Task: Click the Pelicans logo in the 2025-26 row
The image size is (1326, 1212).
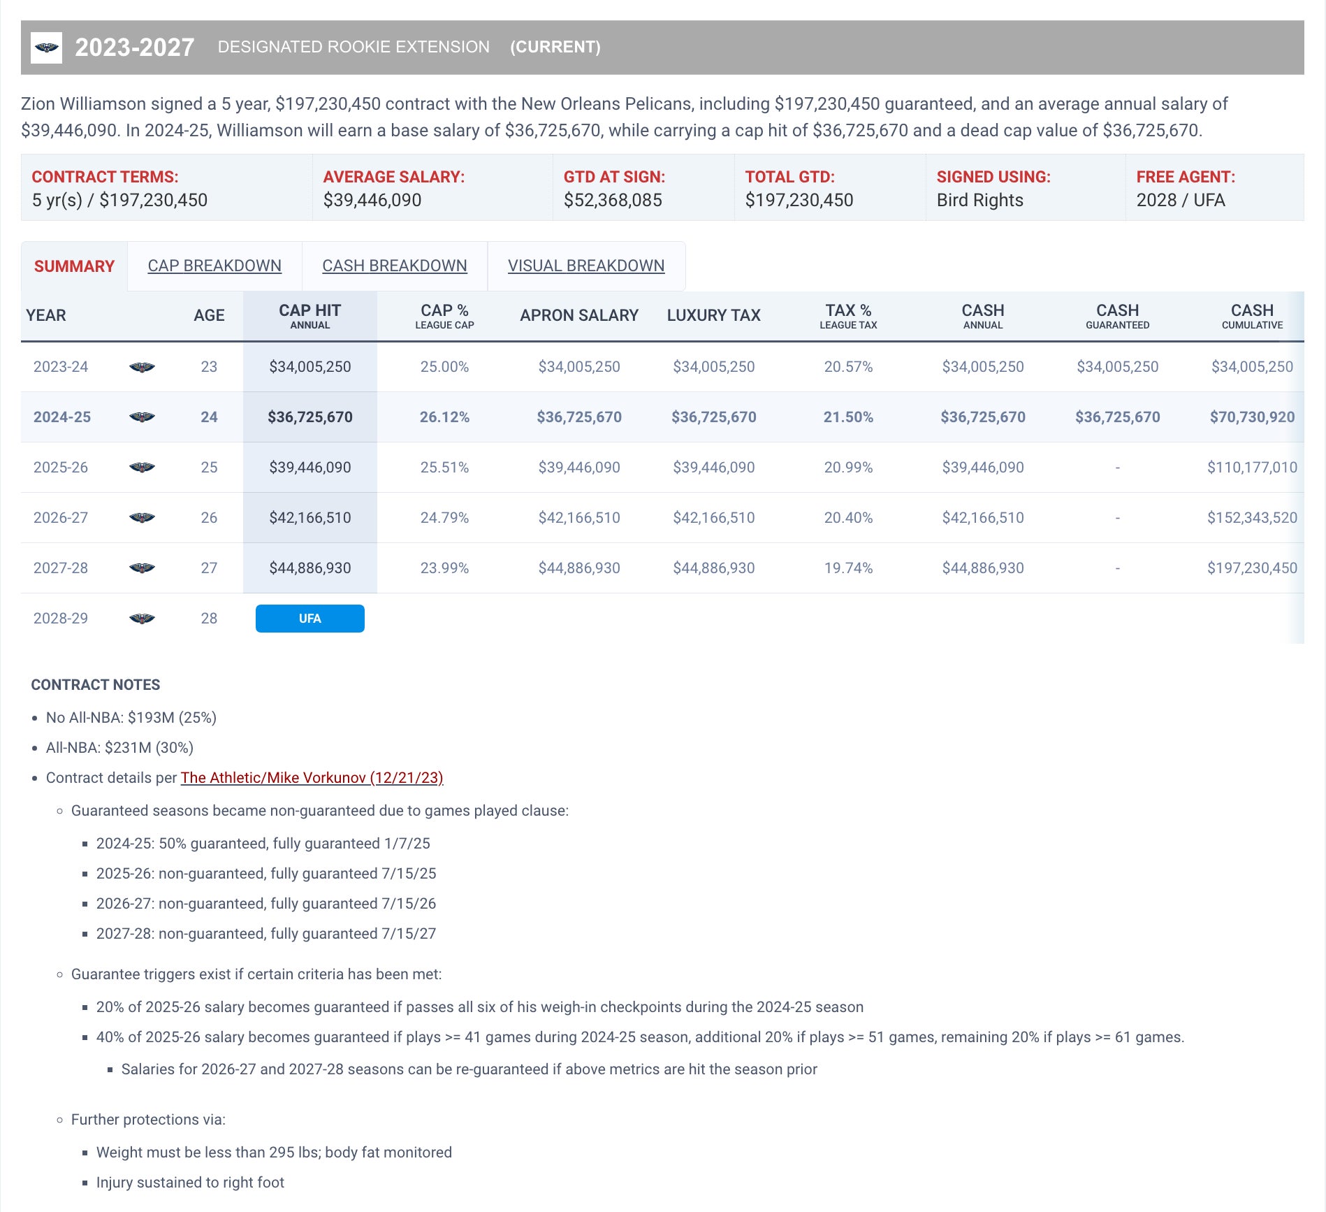Action: 142,468
